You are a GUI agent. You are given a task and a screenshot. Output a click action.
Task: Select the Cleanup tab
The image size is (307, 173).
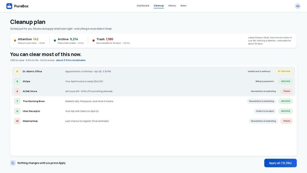[x=159, y=6]
